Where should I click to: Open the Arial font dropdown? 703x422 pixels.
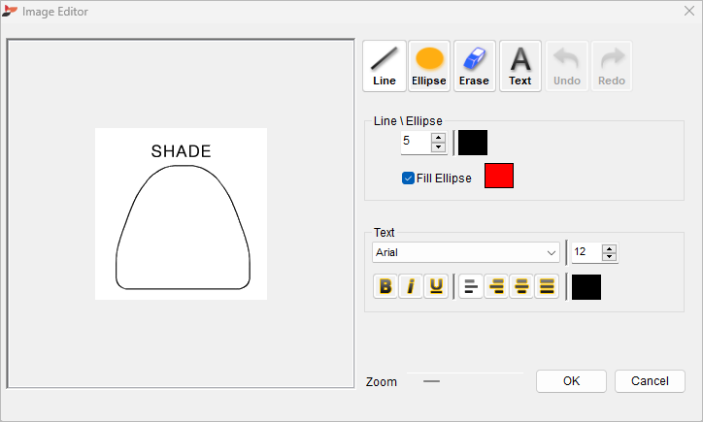pos(466,252)
